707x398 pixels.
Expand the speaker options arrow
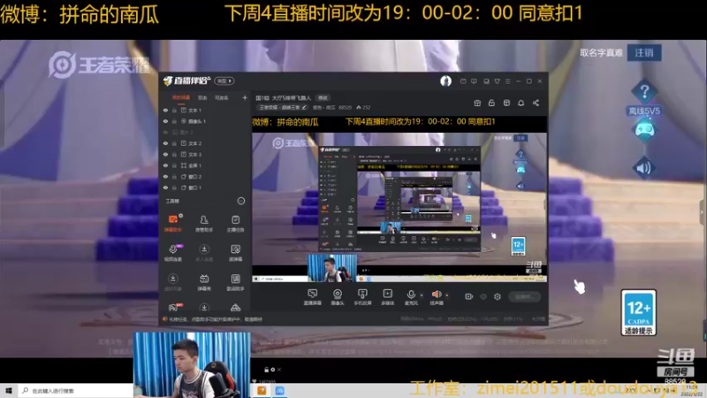(x=447, y=295)
